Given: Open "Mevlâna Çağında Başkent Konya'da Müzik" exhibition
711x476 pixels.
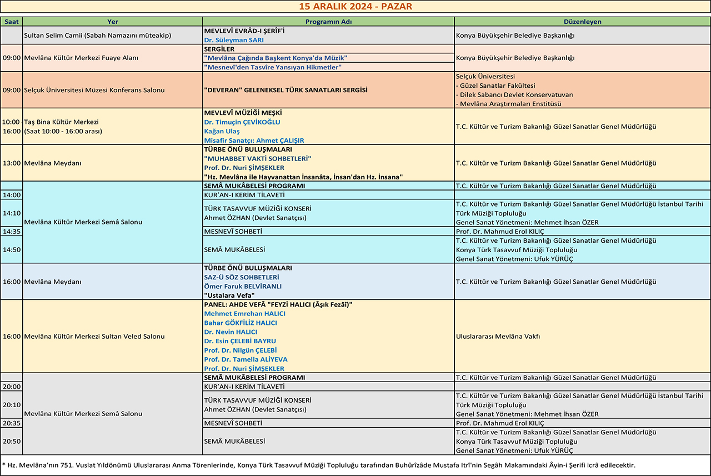Looking at the screenshot, I should pyautogui.click(x=276, y=58).
